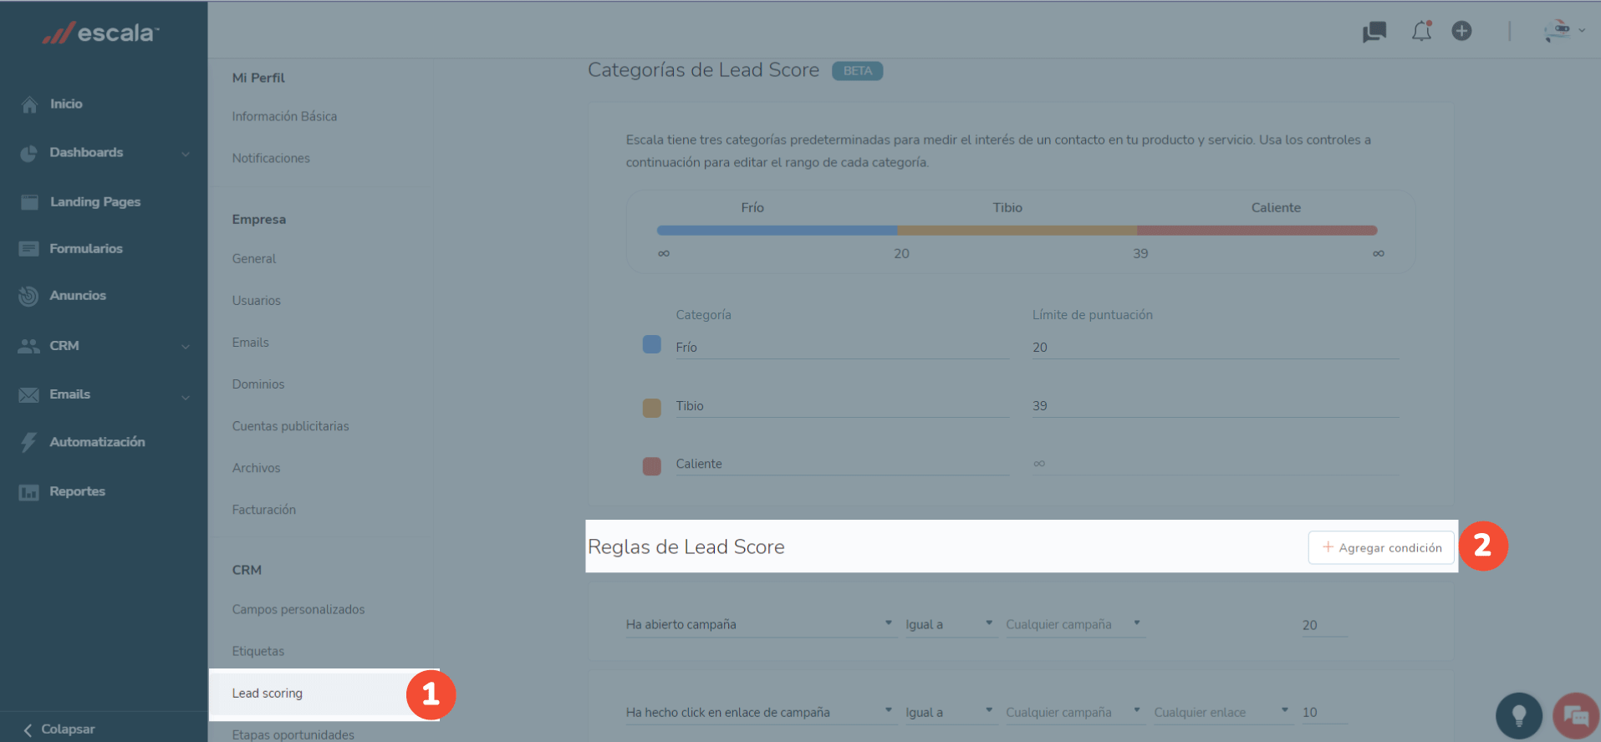Screen dimensions: 1601x742
Task: Collapse the sidebar with Colapsar
Action: coord(59,729)
